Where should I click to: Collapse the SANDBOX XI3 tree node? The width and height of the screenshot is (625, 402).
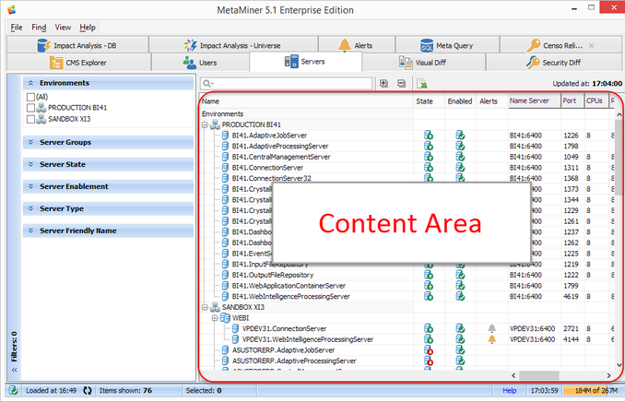coord(205,307)
